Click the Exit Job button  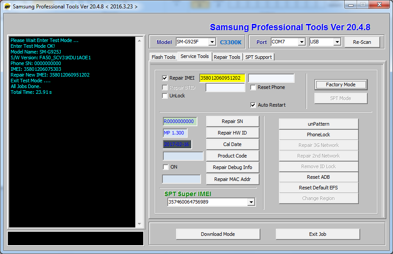coord(318,234)
